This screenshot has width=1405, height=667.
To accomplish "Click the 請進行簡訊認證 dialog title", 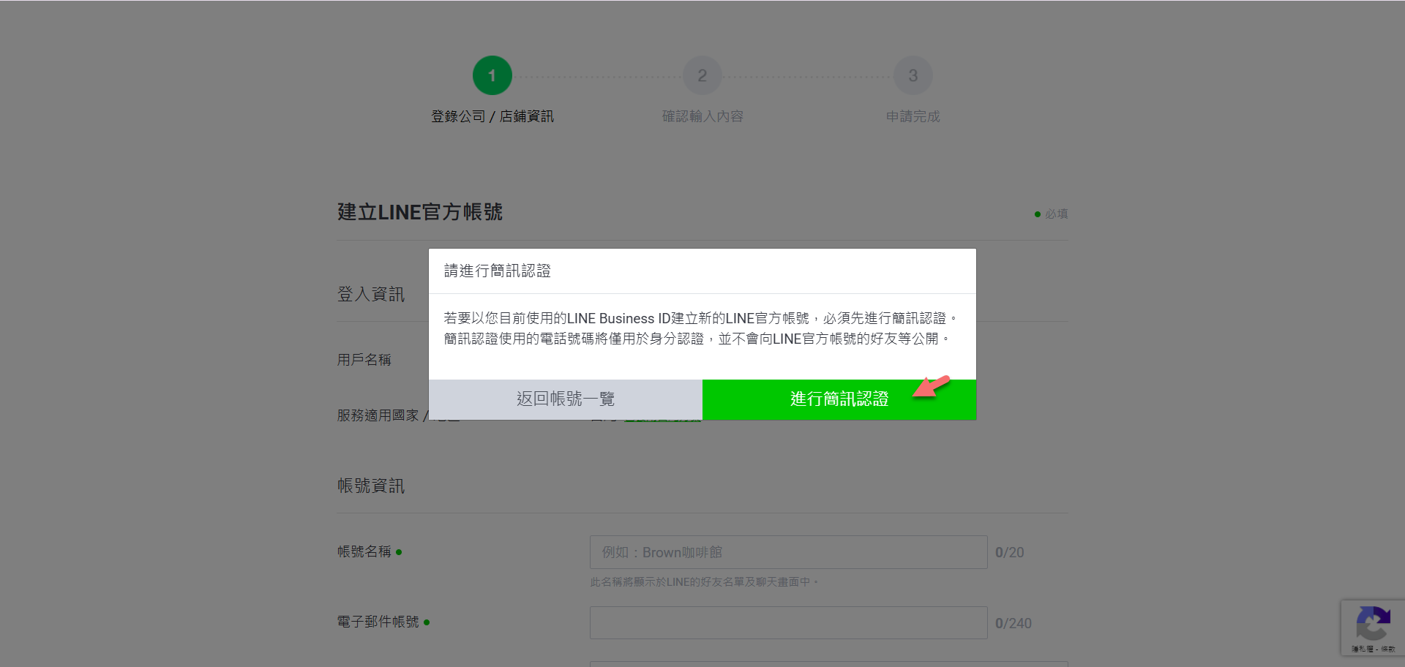I will pos(498,271).
